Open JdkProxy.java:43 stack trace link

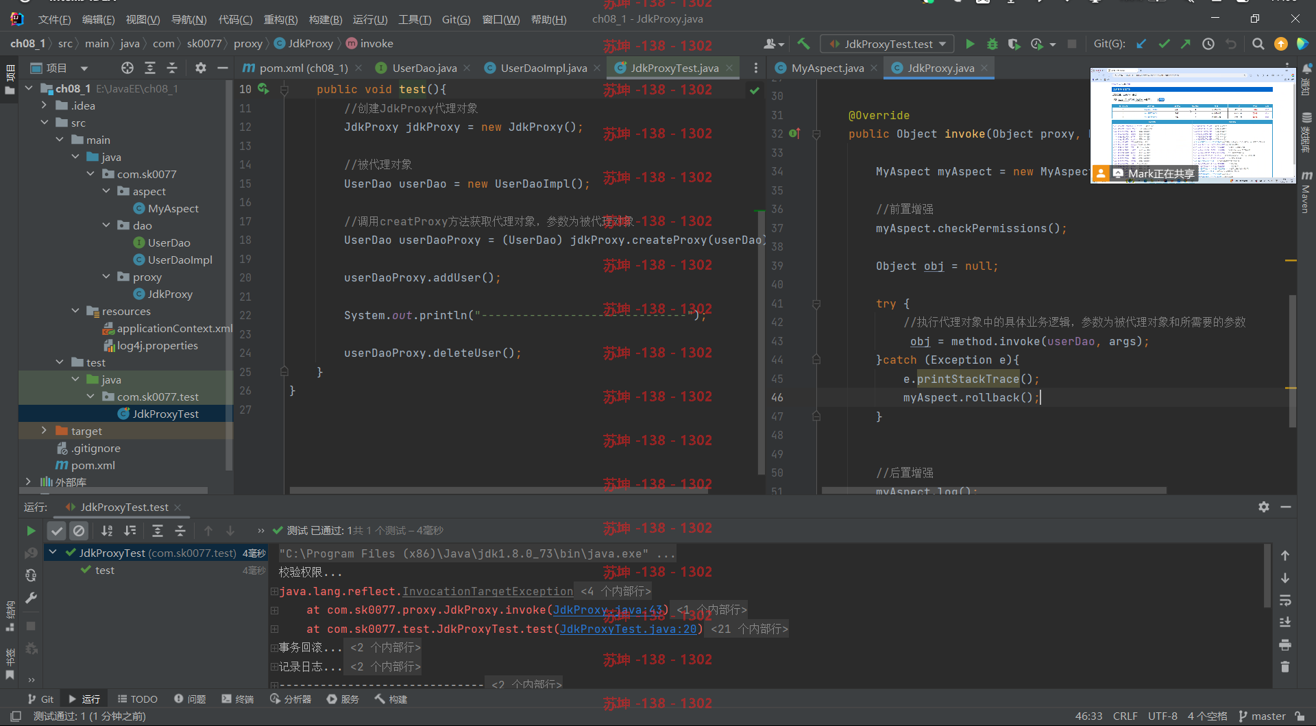tap(607, 610)
